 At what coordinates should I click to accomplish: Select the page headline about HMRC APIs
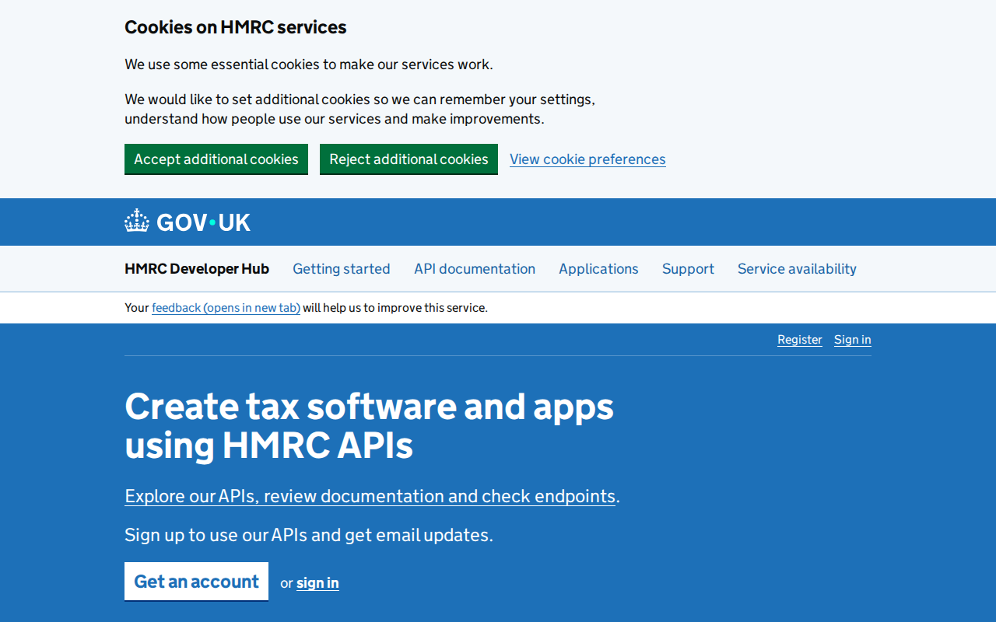tap(369, 426)
